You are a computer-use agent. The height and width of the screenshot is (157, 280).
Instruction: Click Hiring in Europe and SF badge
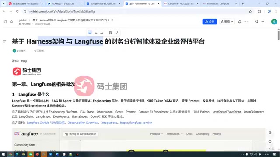[80, 134]
